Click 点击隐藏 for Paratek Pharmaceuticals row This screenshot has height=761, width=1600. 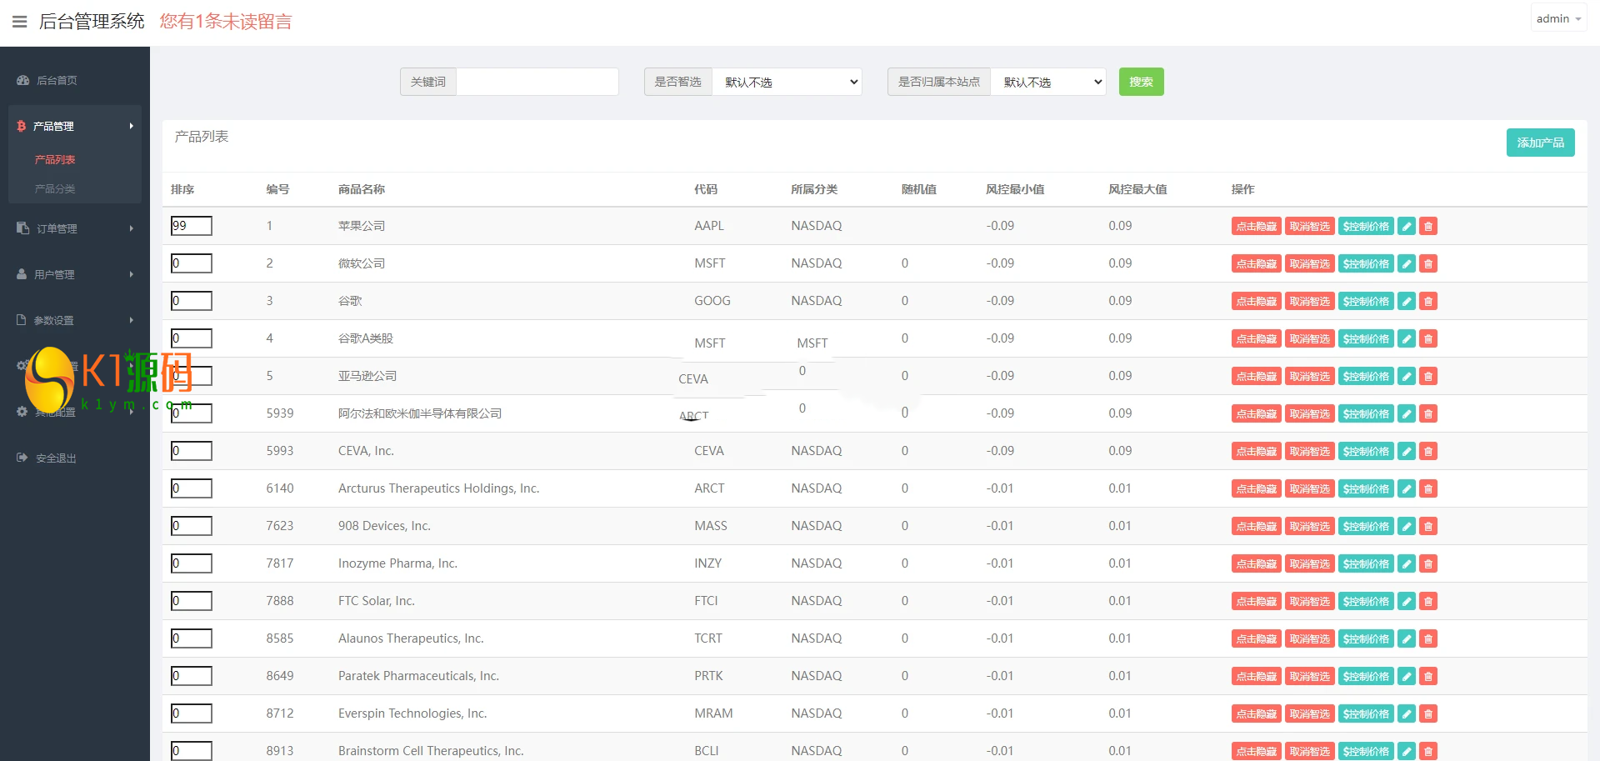coord(1256,677)
